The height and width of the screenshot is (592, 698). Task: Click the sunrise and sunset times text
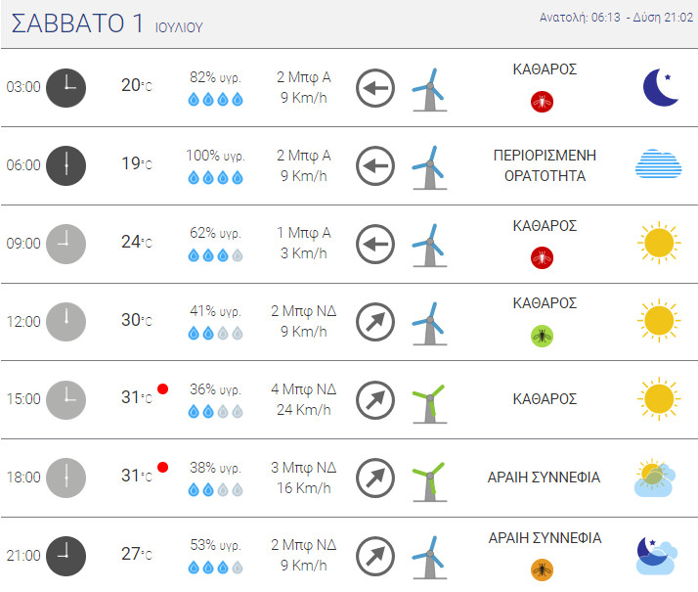coord(616,18)
